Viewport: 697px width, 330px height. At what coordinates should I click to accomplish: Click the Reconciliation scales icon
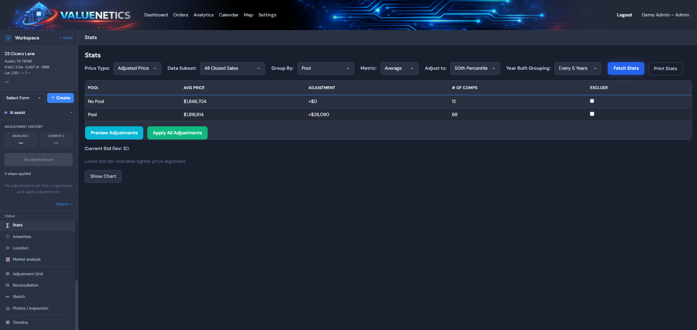point(8,285)
